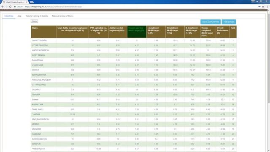
Task: Click the Secure padlock icon
Action: coord(15,7)
